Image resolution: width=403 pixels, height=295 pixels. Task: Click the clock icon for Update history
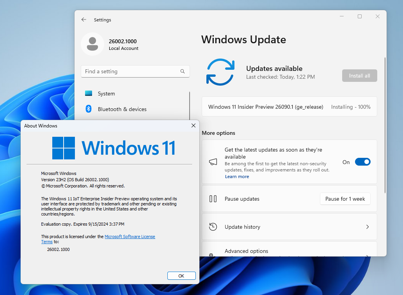coord(213,227)
